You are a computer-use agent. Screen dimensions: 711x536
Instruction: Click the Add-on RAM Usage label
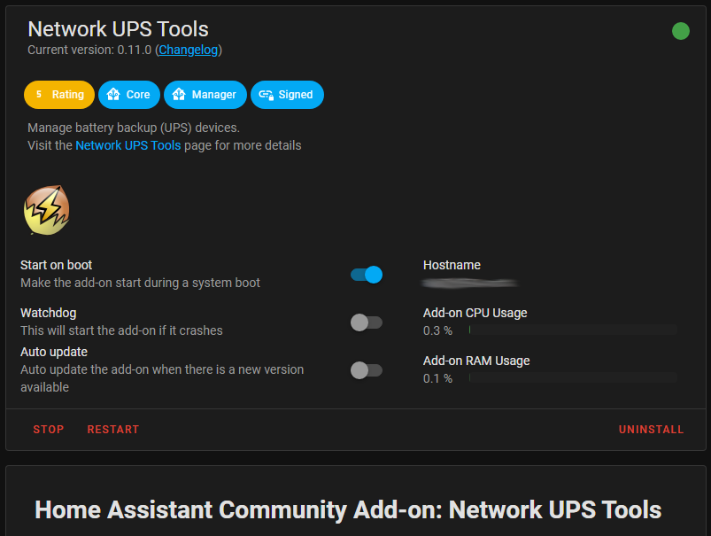476,361
